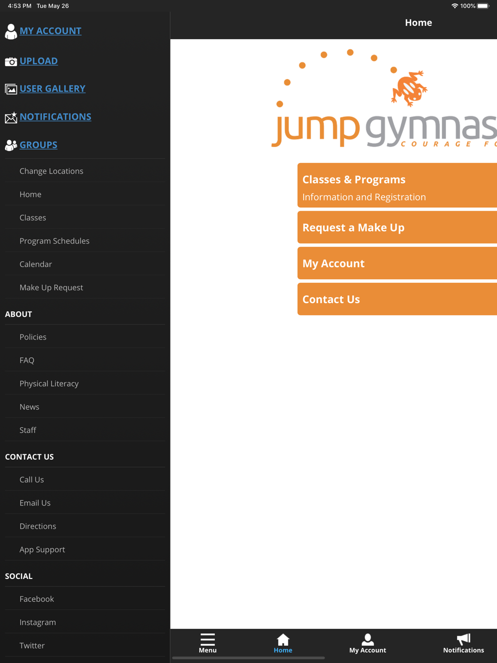The height and width of the screenshot is (663, 497).
Task: Tap the SOCIAL section header
Action: pos(19,576)
